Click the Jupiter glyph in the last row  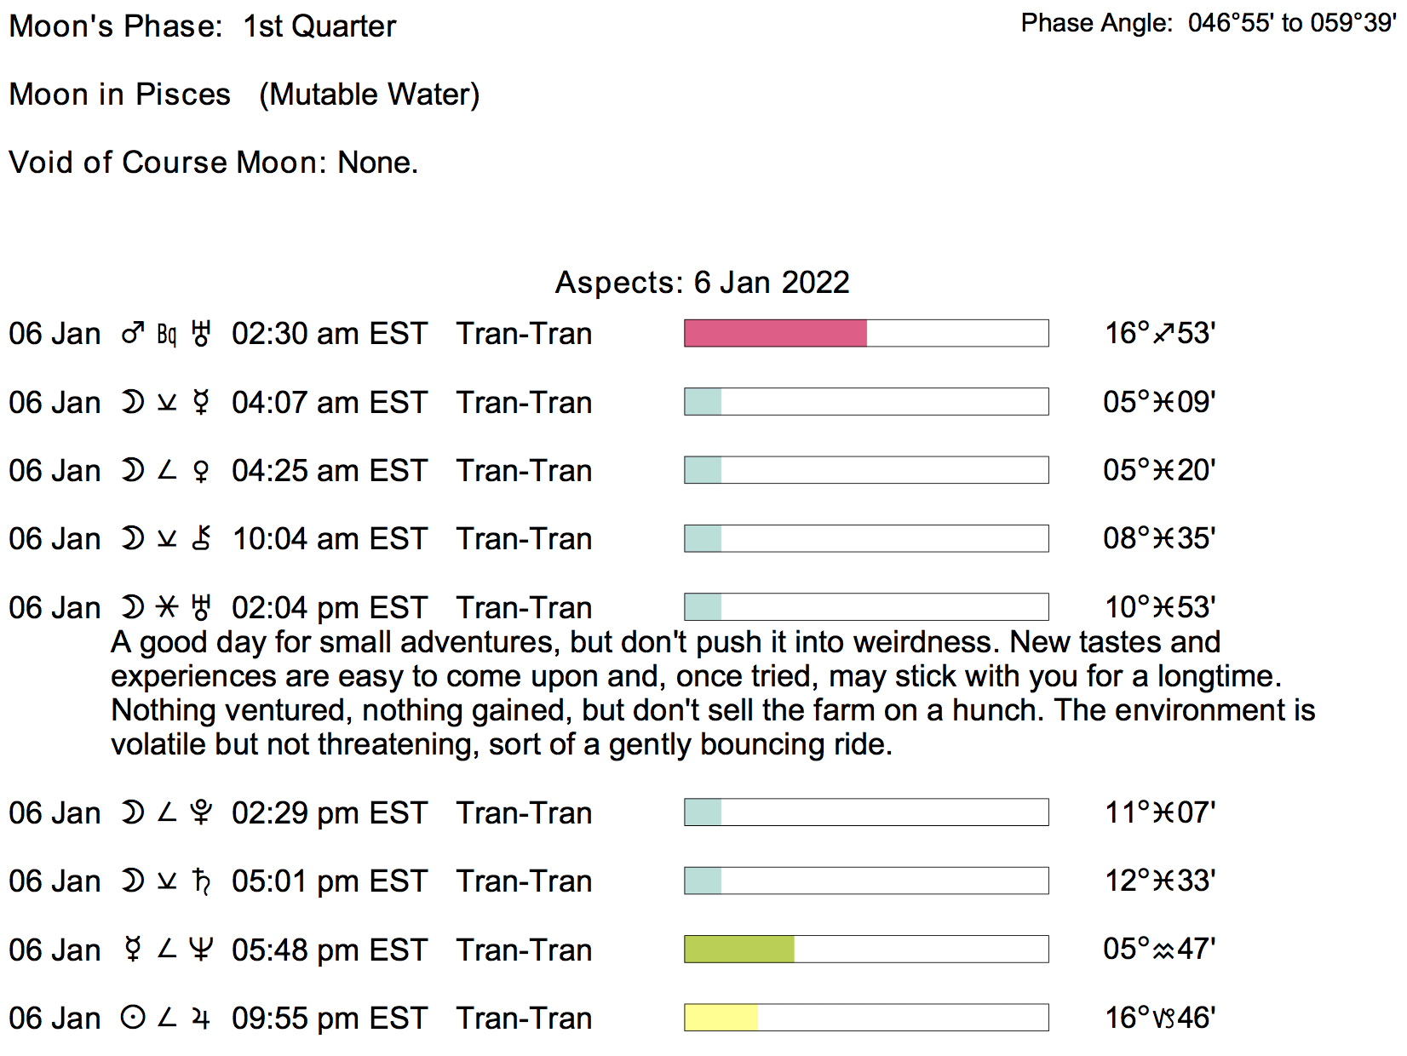(201, 1018)
